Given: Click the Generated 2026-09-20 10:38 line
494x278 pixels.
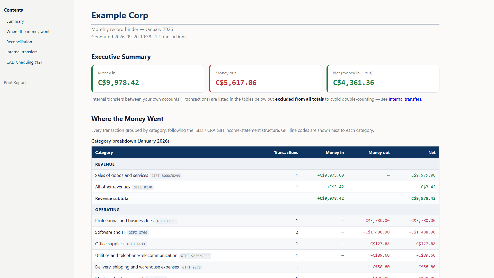Looking at the screenshot, I should tap(139, 37).
